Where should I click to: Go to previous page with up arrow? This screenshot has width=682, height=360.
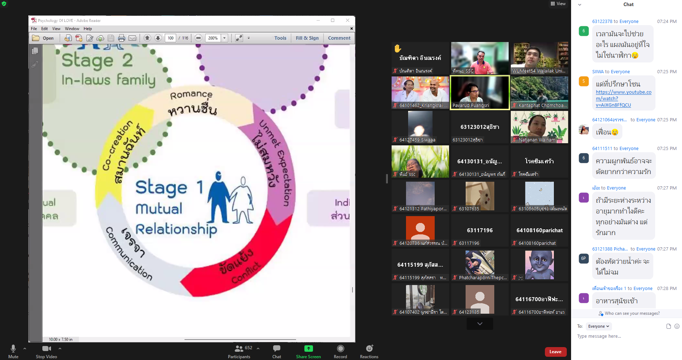147,38
